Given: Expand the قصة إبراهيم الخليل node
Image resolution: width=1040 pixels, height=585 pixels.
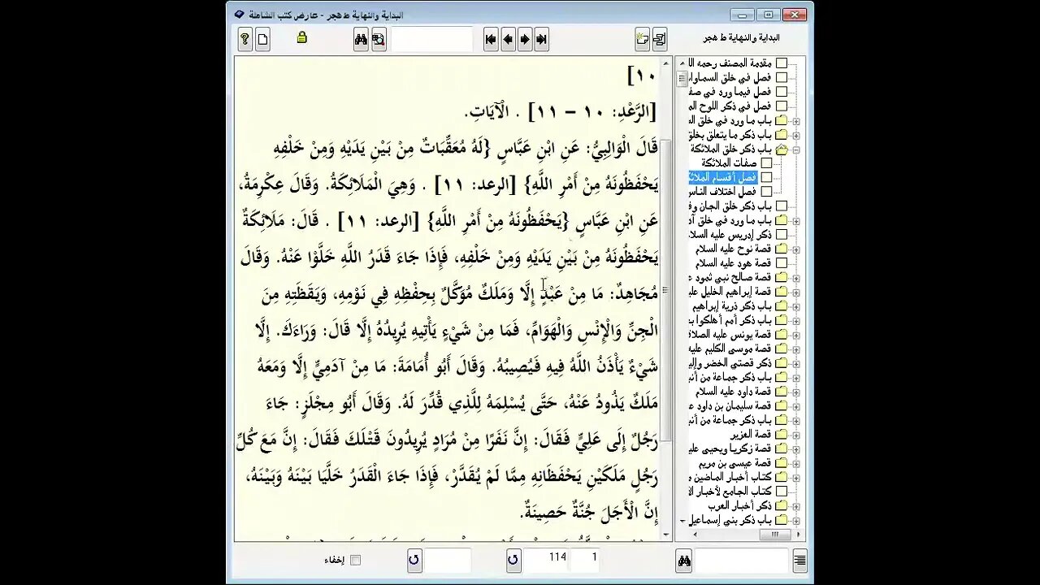Looking at the screenshot, I should click(796, 292).
